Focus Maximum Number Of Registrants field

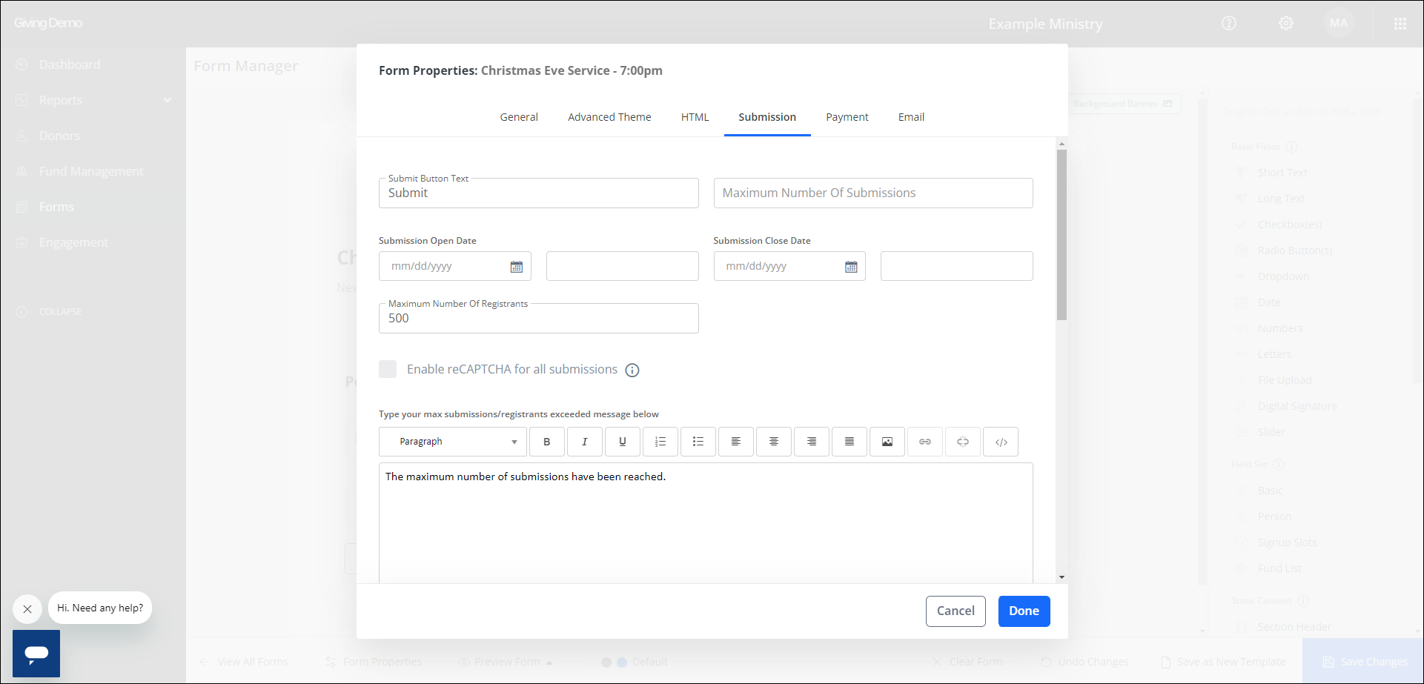coord(539,318)
